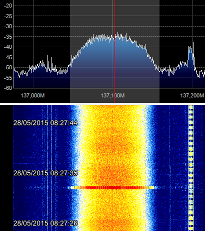Click the 08:27:44 waterfall timestamp

[x=45, y=123]
